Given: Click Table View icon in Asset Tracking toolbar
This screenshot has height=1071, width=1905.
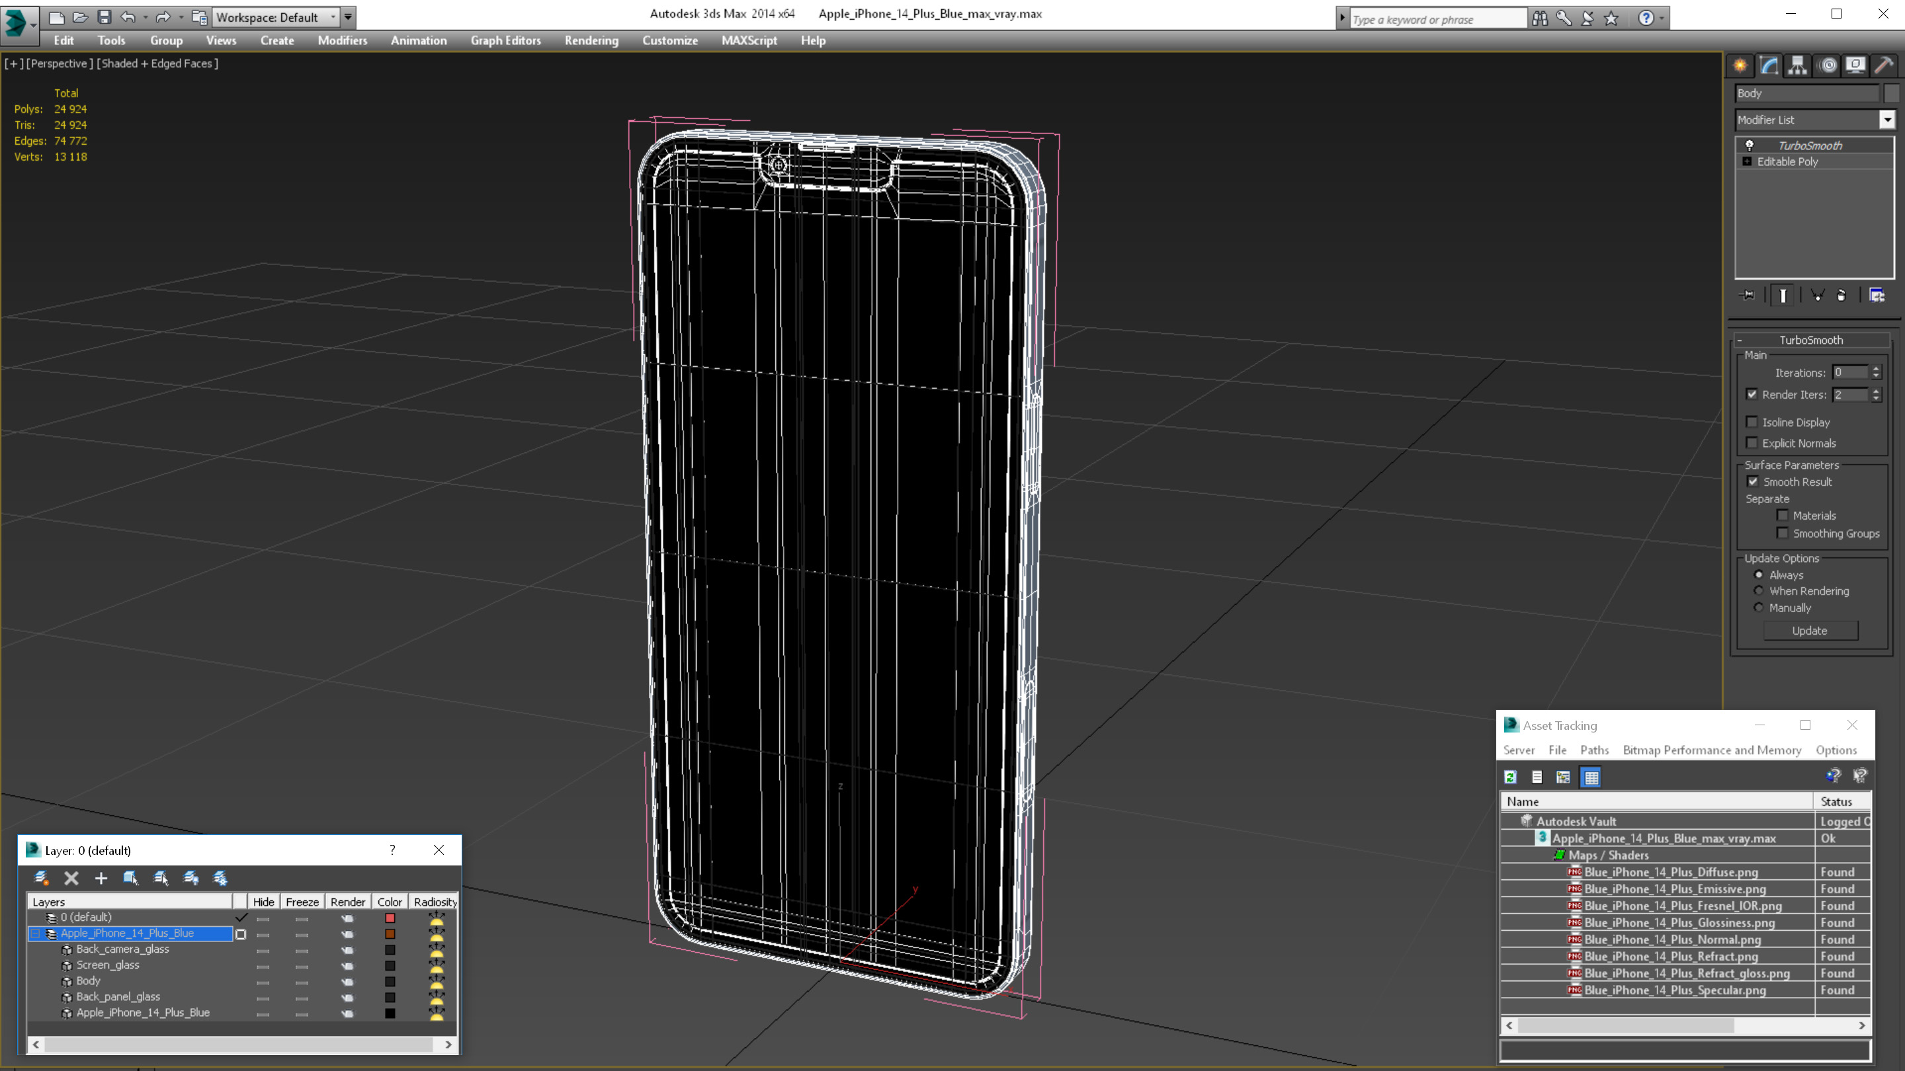Looking at the screenshot, I should pos(1591,777).
